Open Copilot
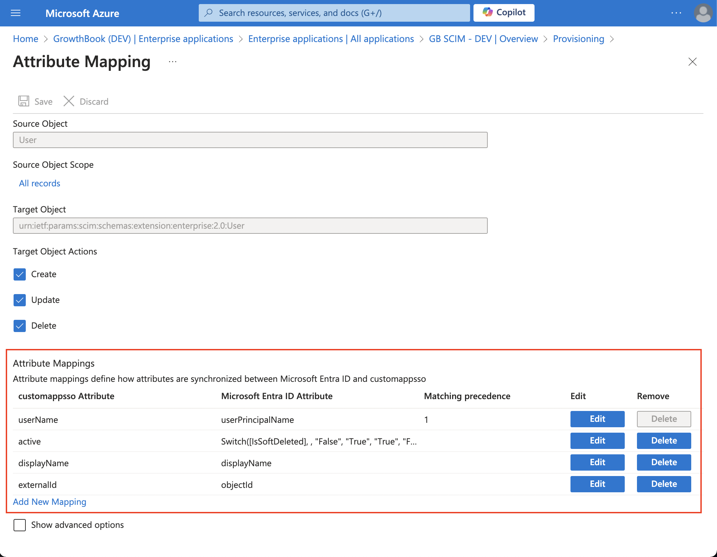 pyautogui.click(x=504, y=13)
